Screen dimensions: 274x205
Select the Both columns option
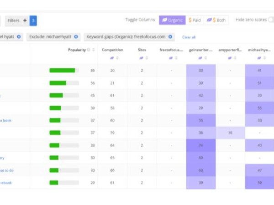[x=216, y=20]
